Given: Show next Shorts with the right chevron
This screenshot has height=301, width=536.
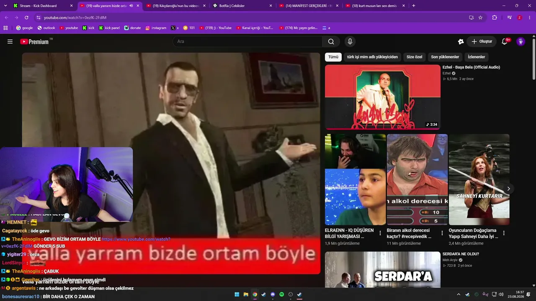Looking at the screenshot, I should coord(508,189).
